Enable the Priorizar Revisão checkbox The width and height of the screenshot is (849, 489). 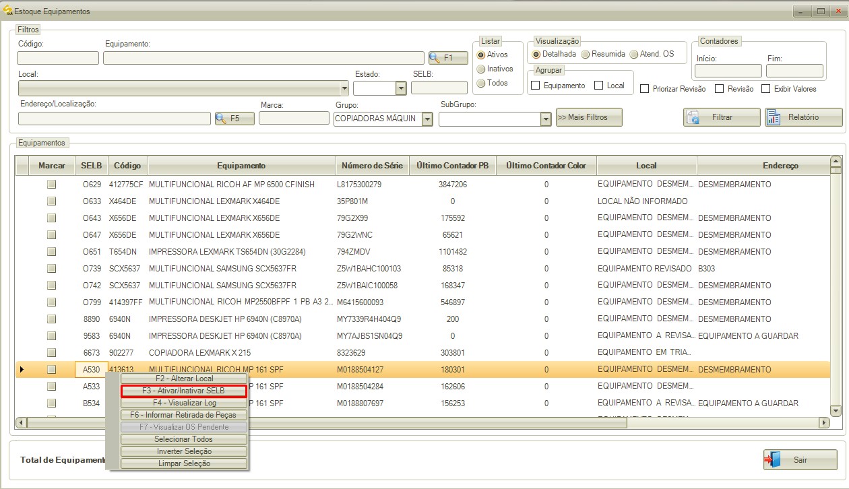click(x=645, y=89)
